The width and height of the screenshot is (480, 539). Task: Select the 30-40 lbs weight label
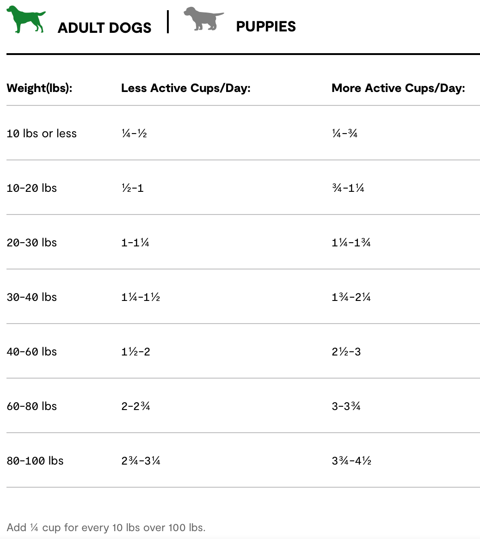coord(31,297)
